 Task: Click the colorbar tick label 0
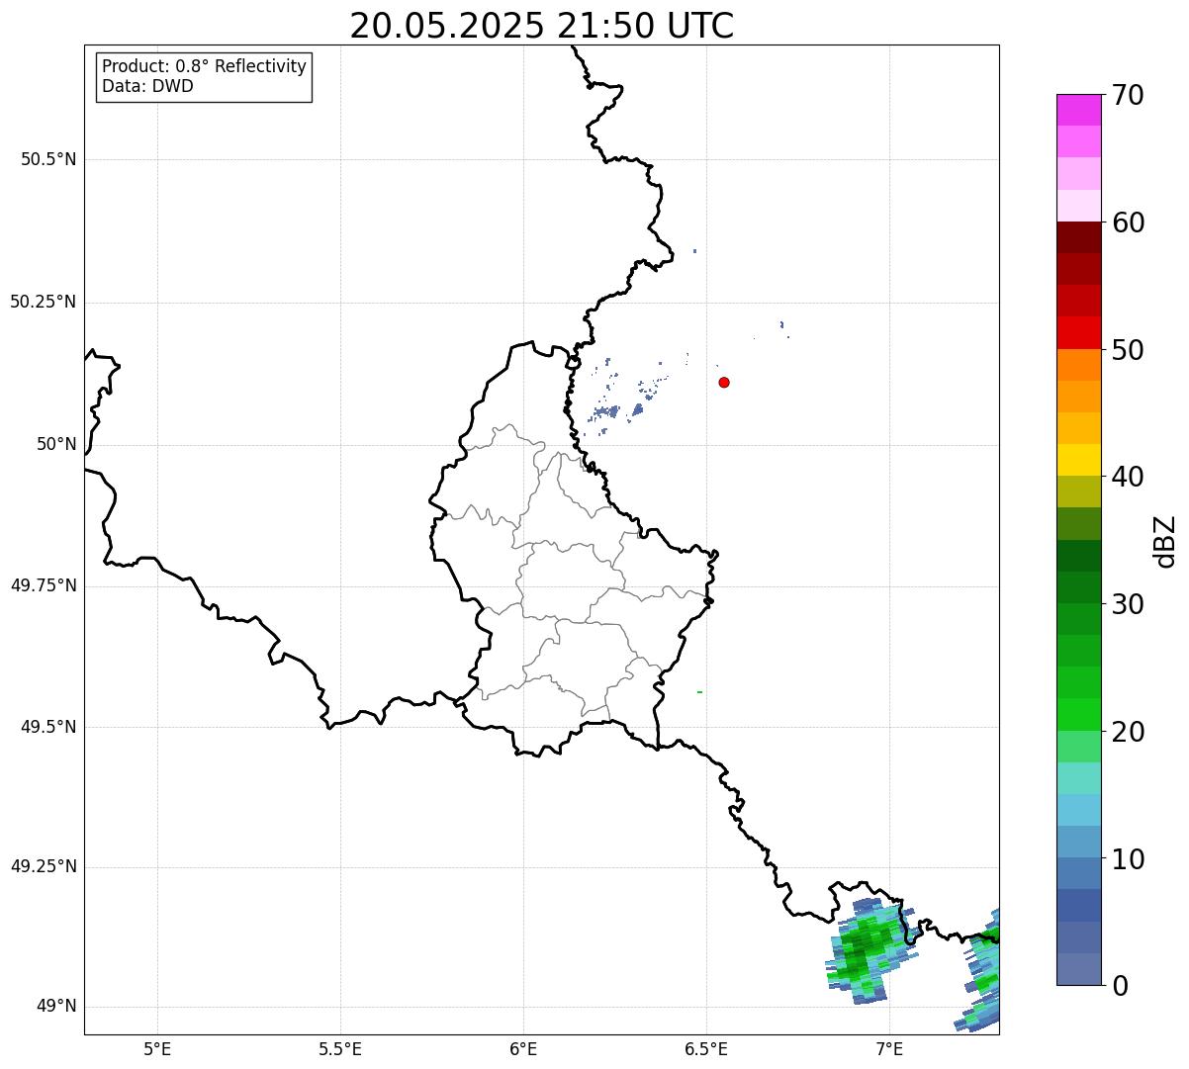click(x=1120, y=986)
